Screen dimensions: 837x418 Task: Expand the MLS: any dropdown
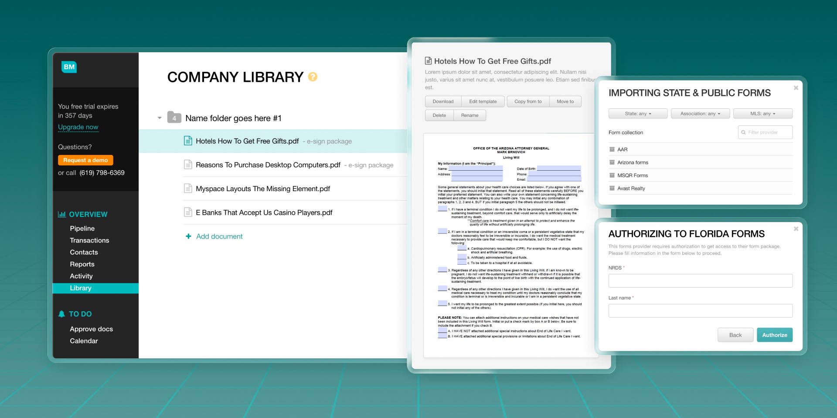point(762,114)
